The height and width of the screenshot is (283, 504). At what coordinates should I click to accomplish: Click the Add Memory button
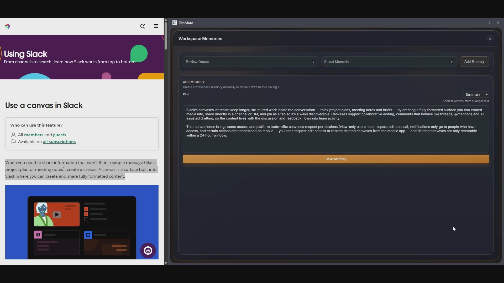pos(474,62)
